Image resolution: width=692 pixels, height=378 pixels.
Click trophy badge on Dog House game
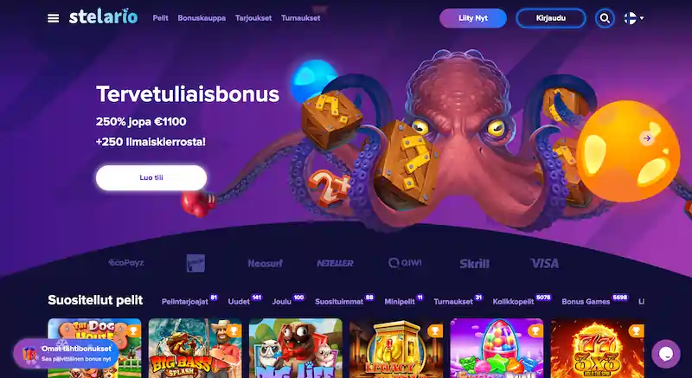click(x=132, y=330)
